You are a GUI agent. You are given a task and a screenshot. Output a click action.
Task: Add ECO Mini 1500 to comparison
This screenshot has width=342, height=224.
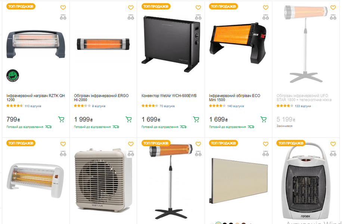click(x=265, y=17)
